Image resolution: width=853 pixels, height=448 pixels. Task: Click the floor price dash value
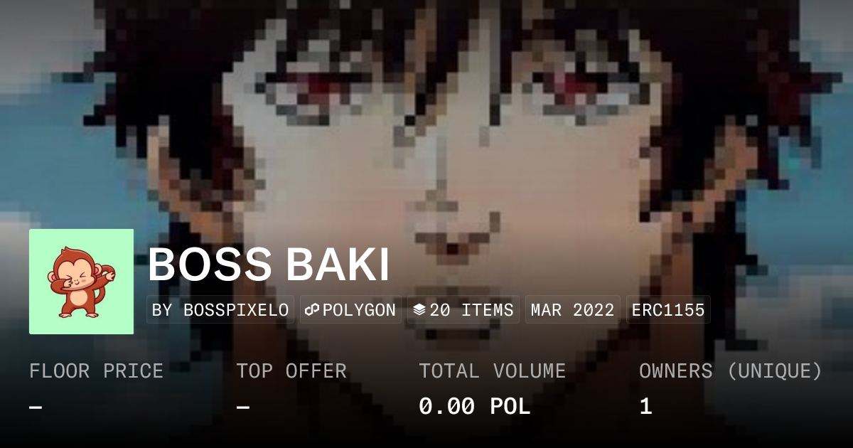pyautogui.click(x=36, y=407)
